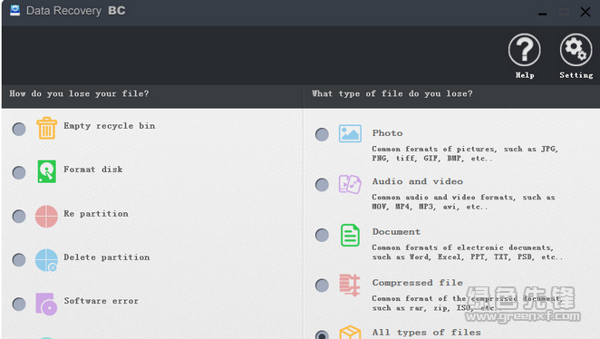Click the 'Re partition' label
Screen dimensions: 600x339
pos(96,214)
